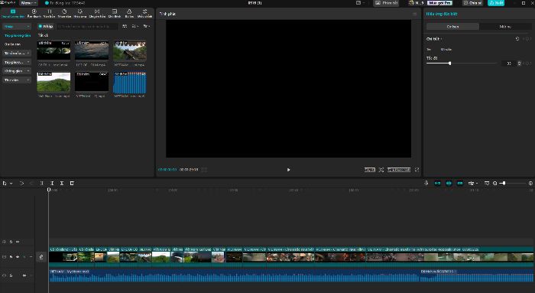
Task: Open the layout switcher dropdown in title bar
Action: tap(360, 3)
